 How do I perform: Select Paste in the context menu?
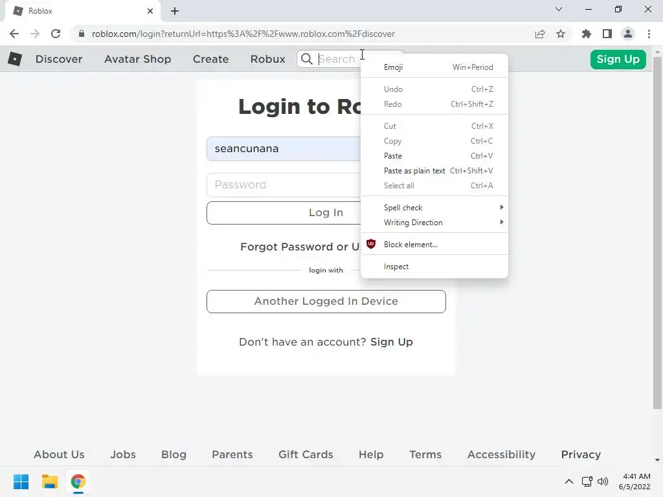click(434, 156)
